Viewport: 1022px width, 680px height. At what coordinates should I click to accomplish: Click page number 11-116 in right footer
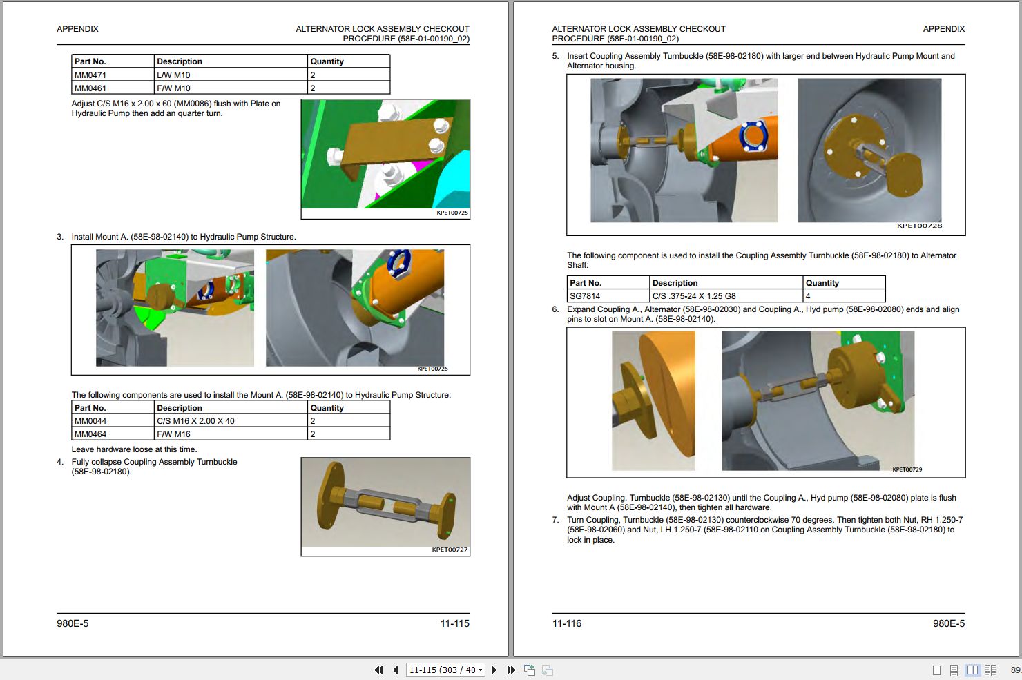point(567,623)
